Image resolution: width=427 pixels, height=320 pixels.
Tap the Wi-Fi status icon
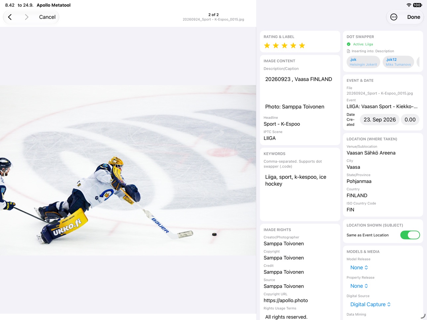409,5
